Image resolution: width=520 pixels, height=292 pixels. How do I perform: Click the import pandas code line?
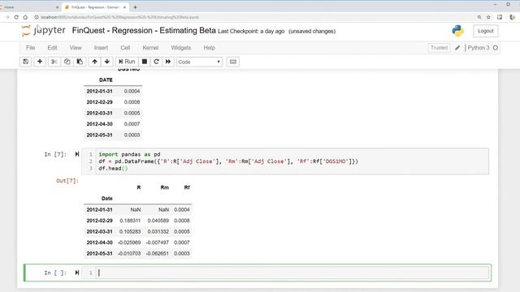tap(129, 154)
